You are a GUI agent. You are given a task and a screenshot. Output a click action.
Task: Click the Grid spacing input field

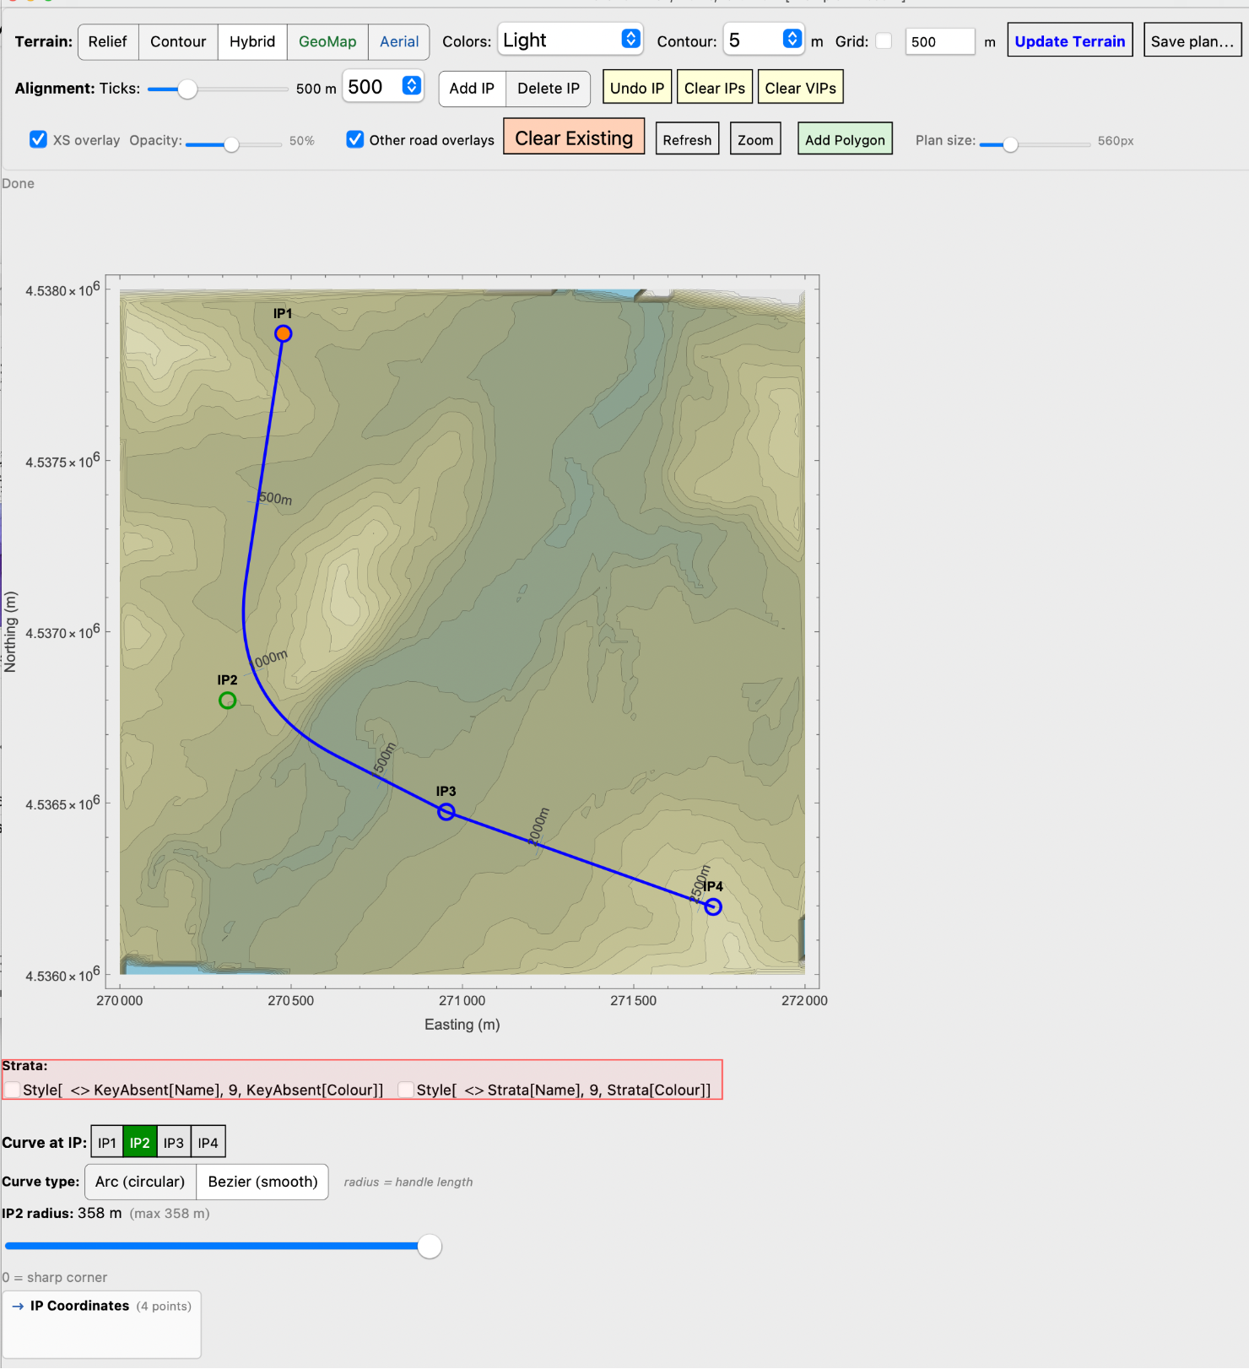pyautogui.click(x=940, y=41)
